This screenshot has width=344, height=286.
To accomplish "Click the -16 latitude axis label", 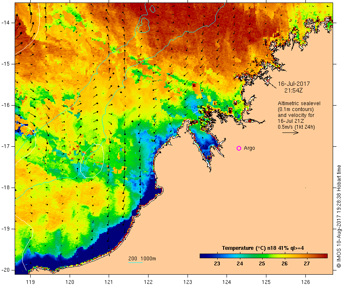I will tap(5, 105).
